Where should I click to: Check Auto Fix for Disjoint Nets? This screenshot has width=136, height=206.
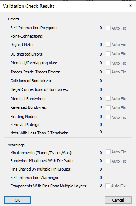click(x=108, y=45)
